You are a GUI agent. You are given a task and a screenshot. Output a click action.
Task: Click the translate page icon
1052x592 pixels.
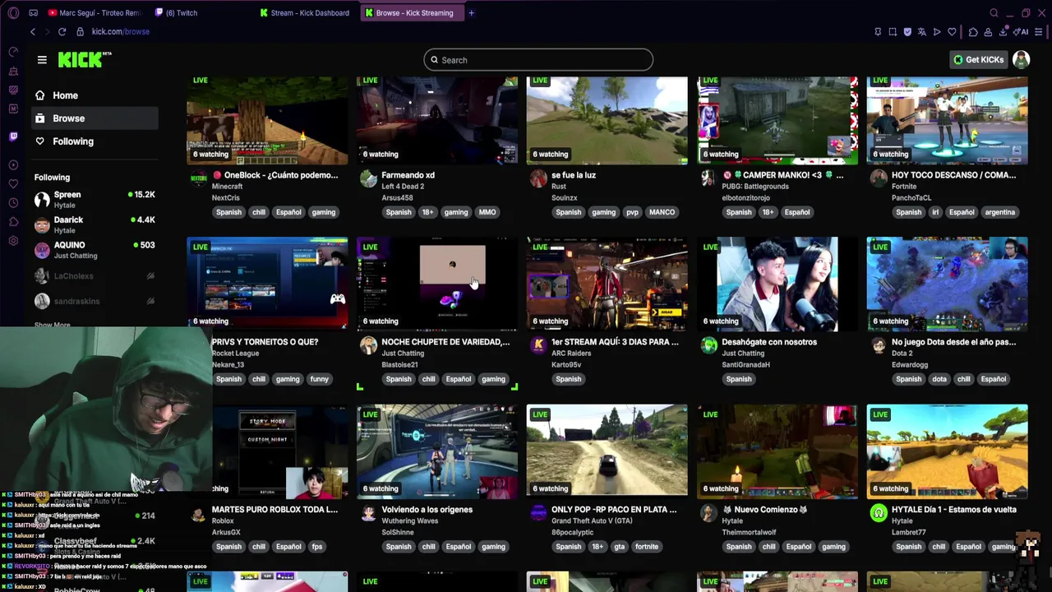pos(922,32)
